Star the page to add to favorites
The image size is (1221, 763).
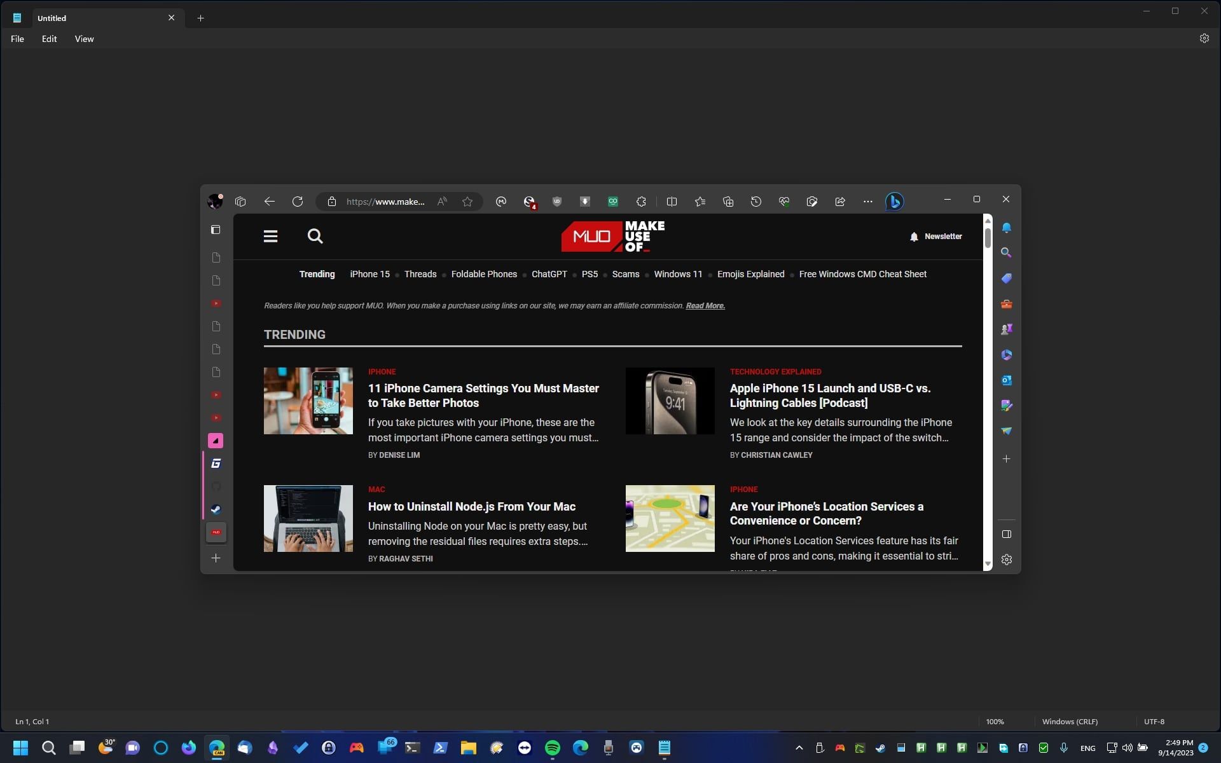(468, 202)
